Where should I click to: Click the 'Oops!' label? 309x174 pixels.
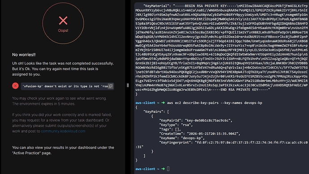tap(63, 30)
